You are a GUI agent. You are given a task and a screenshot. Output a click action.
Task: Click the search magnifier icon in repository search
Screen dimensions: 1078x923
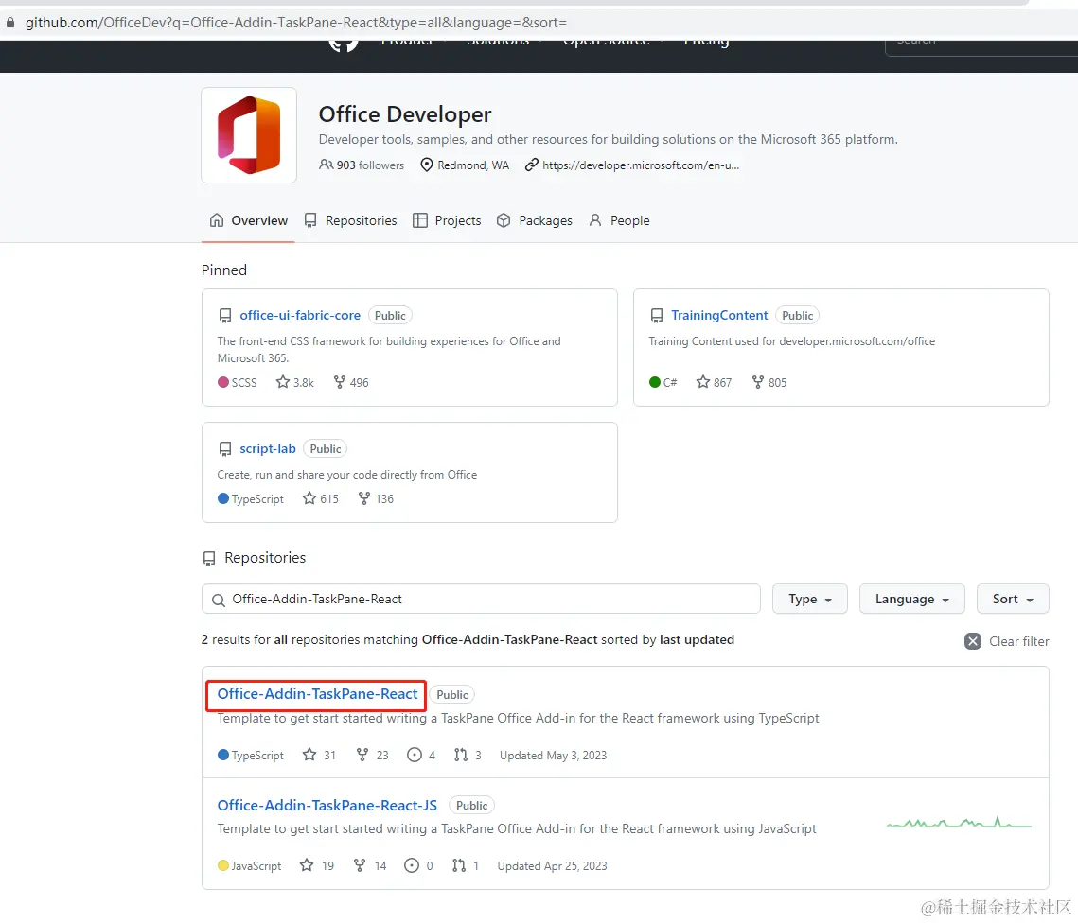[219, 600]
